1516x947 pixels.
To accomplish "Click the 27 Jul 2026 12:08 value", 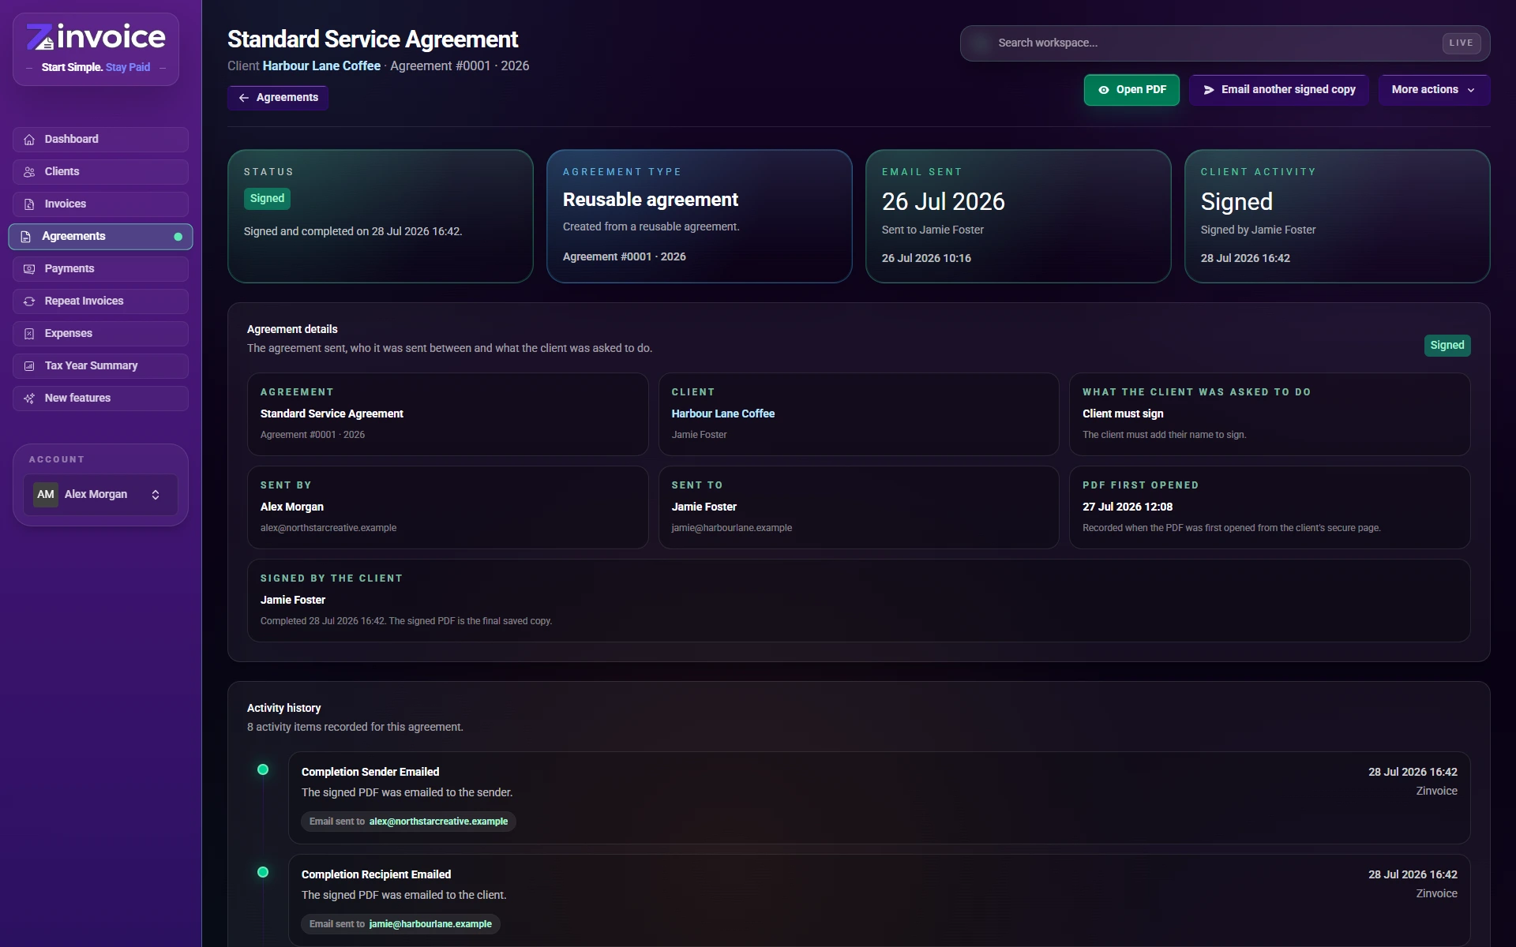I will [1127, 507].
